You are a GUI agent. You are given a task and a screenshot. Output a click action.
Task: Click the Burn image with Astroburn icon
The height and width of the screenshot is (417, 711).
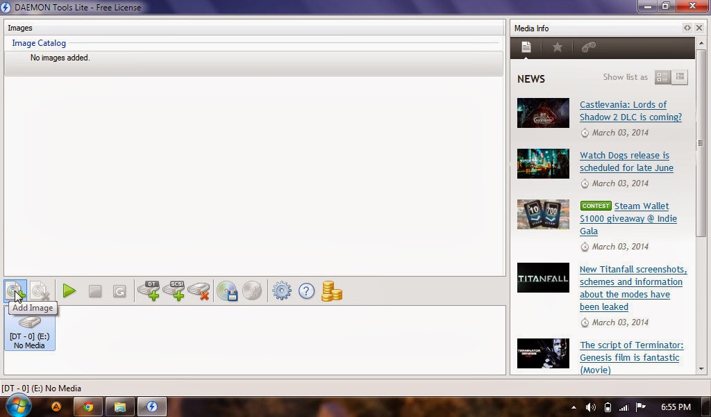click(252, 291)
